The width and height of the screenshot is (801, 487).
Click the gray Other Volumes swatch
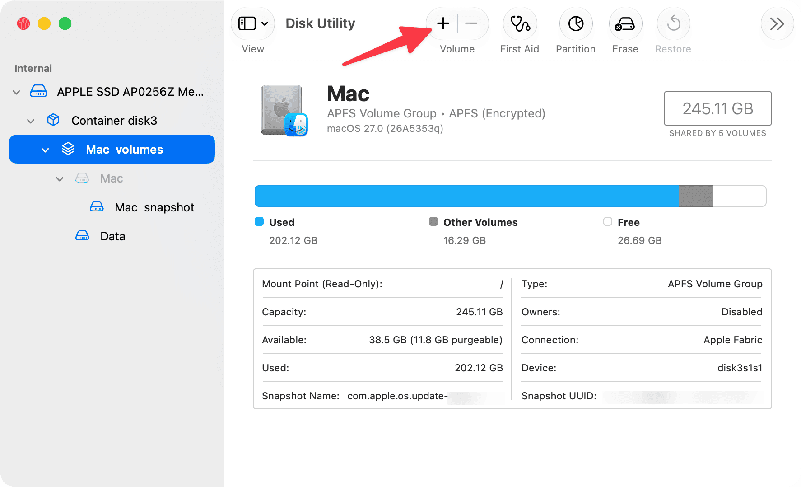(x=433, y=221)
